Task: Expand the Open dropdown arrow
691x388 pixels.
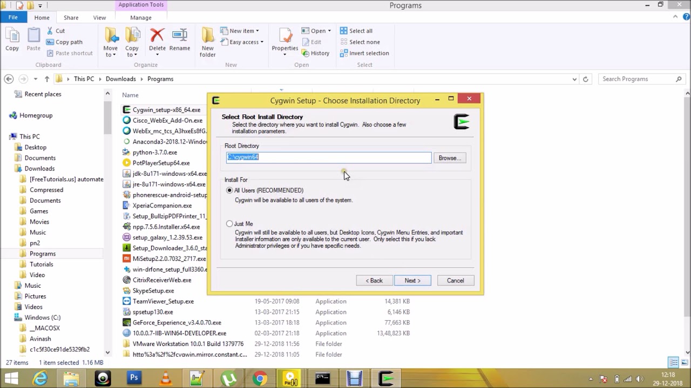Action: [329, 31]
